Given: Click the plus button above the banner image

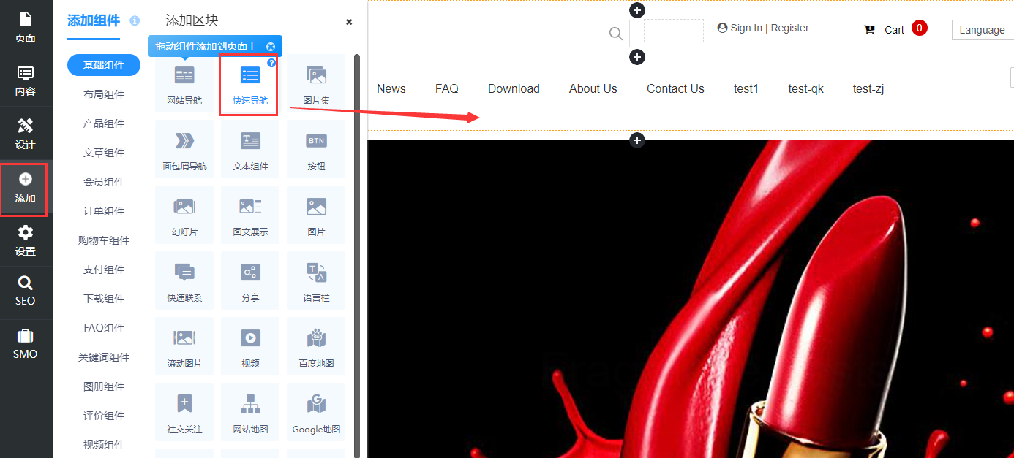Looking at the screenshot, I should 637,140.
